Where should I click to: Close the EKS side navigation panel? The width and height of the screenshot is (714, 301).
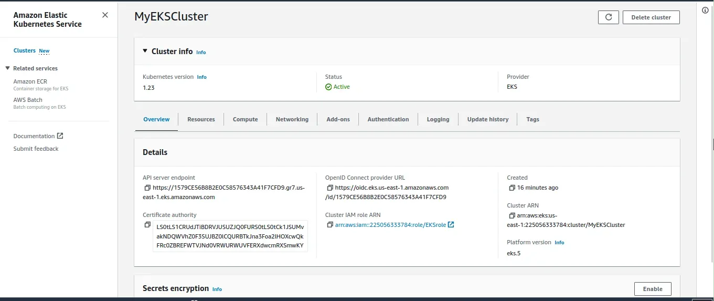105,15
